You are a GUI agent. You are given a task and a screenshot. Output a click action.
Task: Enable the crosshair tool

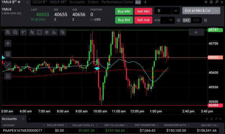(x=8, y=43)
